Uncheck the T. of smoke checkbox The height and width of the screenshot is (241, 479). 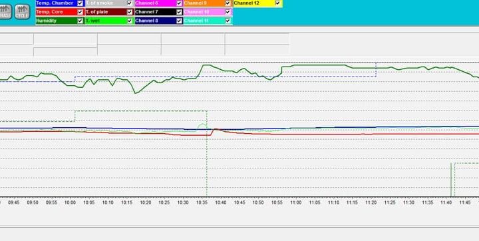[x=130, y=3]
